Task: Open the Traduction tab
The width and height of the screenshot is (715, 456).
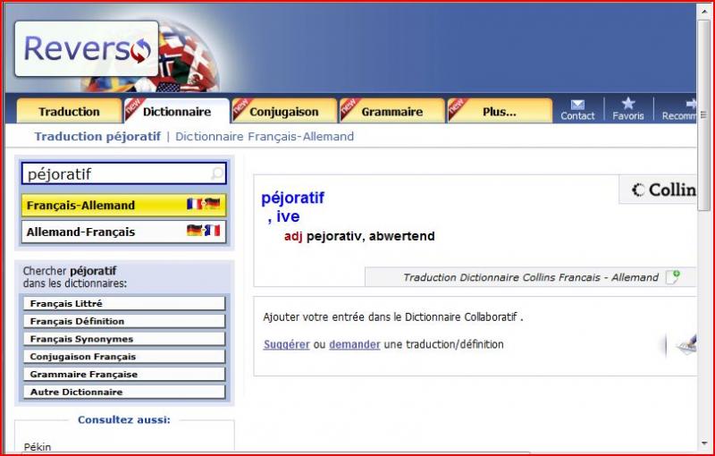Action: 69,111
